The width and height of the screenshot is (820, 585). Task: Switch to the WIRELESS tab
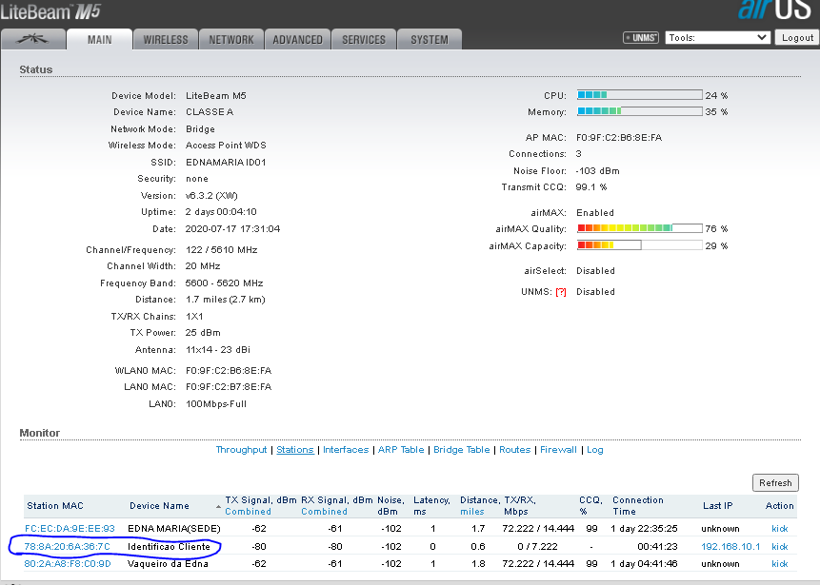(x=166, y=40)
